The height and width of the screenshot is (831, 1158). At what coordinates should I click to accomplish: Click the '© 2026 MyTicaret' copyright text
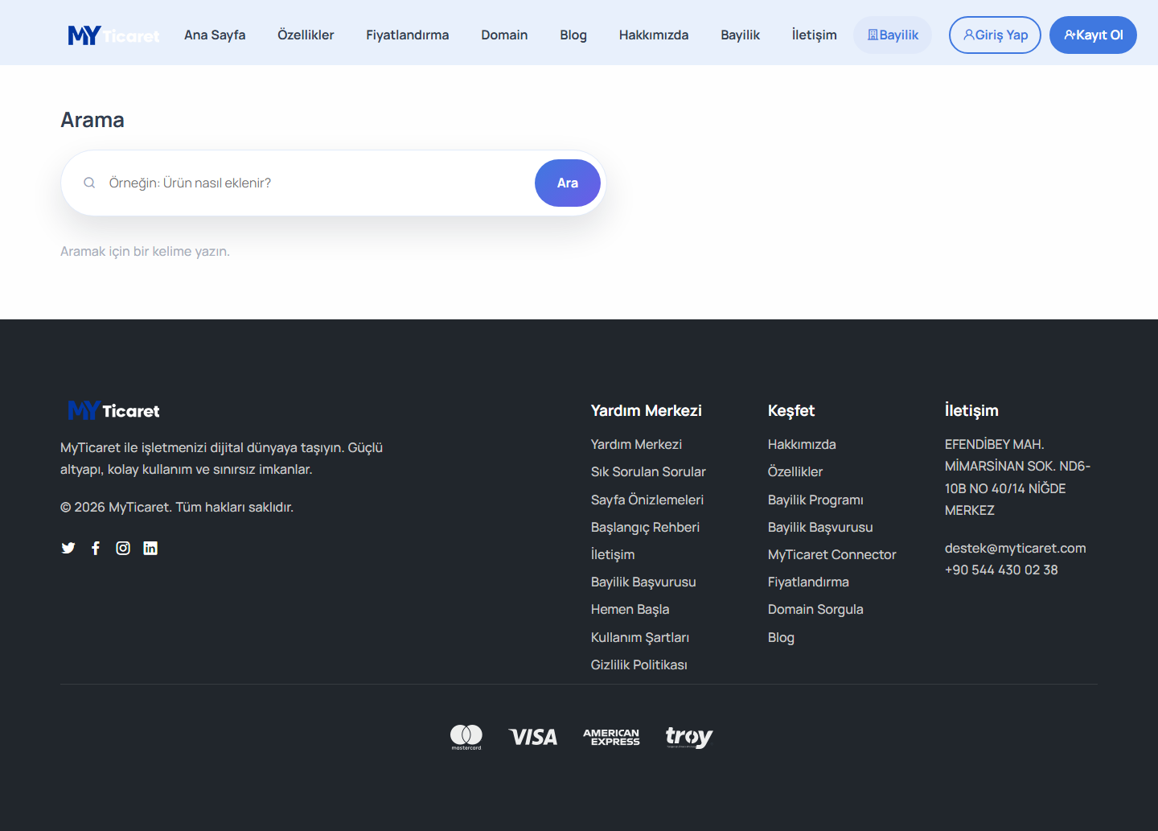177,507
